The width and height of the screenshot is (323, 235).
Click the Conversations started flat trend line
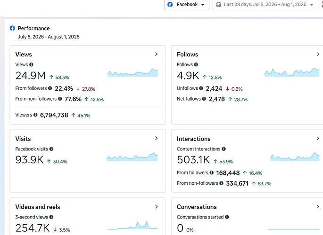pyautogui.click(x=294, y=229)
